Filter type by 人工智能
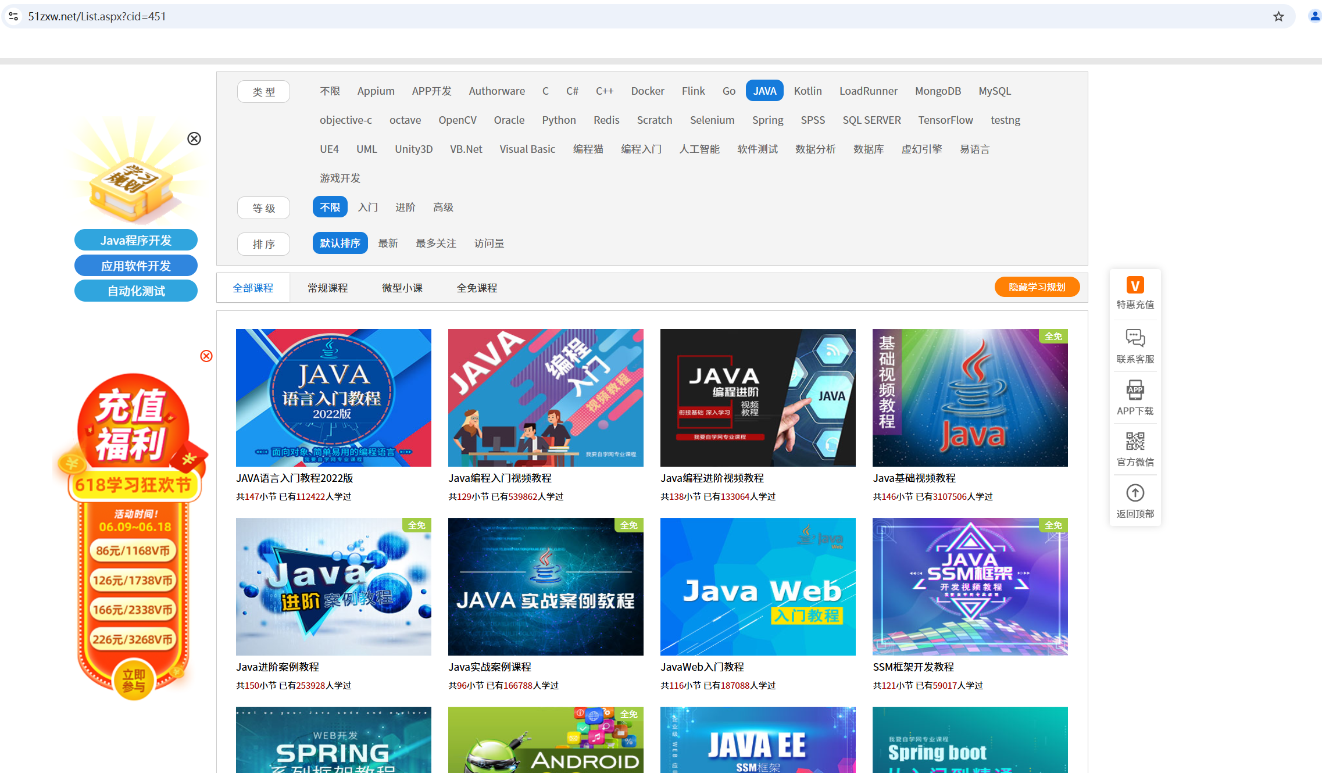The image size is (1322, 773). click(x=699, y=149)
